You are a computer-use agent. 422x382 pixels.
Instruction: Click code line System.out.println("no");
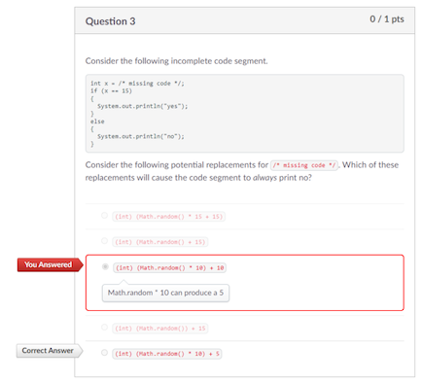coord(141,137)
